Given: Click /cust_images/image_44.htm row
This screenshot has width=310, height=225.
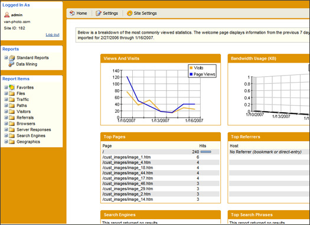Looking at the screenshot, I should click(x=161, y=173).
